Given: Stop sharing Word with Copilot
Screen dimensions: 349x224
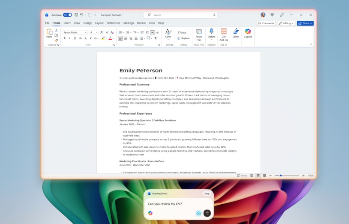Looking at the screenshot, I should 207,193.
